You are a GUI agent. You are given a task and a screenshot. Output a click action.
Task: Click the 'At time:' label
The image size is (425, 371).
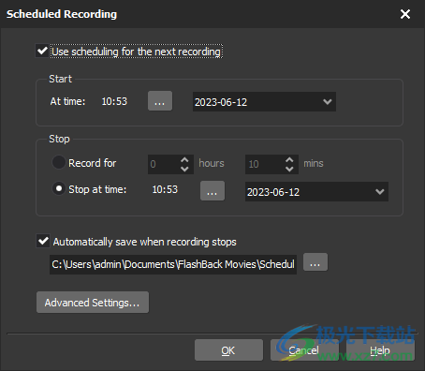[x=67, y=101]
